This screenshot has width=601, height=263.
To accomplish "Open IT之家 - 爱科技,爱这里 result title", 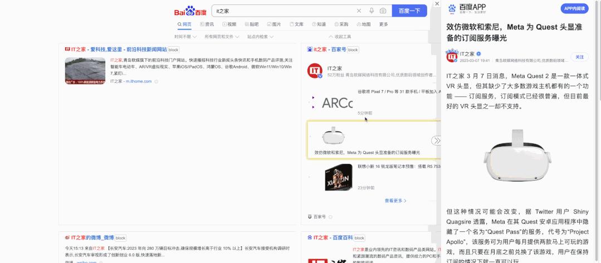I will tap(119, 49).
